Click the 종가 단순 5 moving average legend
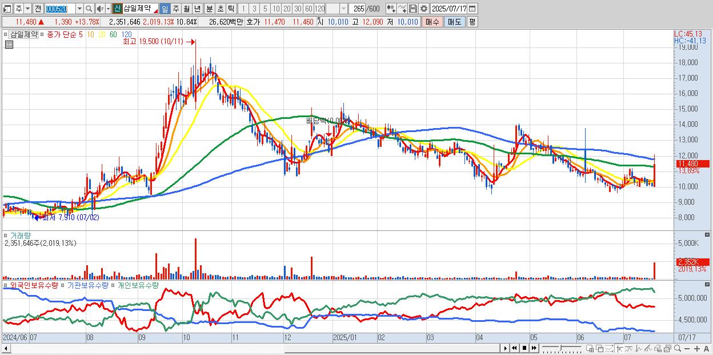 65,34
